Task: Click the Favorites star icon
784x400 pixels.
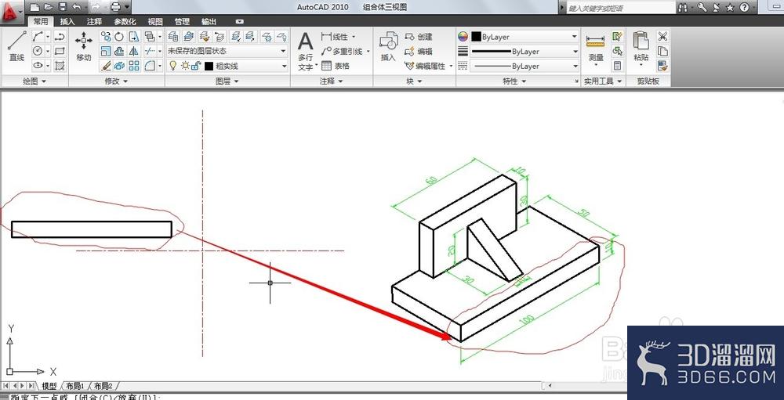Action: coord(731,8)
